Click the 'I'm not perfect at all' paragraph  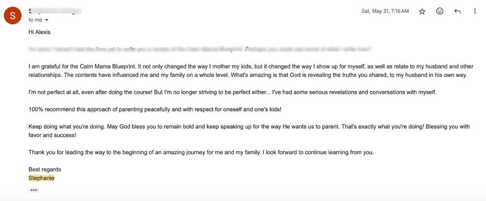coord(232,92)
